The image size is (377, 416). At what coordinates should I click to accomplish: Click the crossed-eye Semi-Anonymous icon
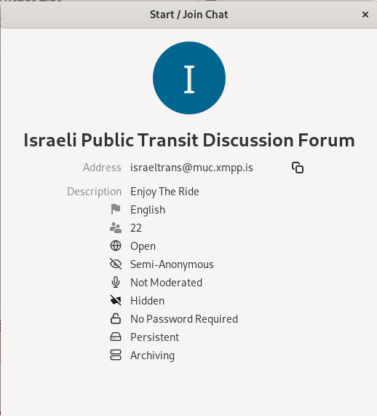coord(116,264)
